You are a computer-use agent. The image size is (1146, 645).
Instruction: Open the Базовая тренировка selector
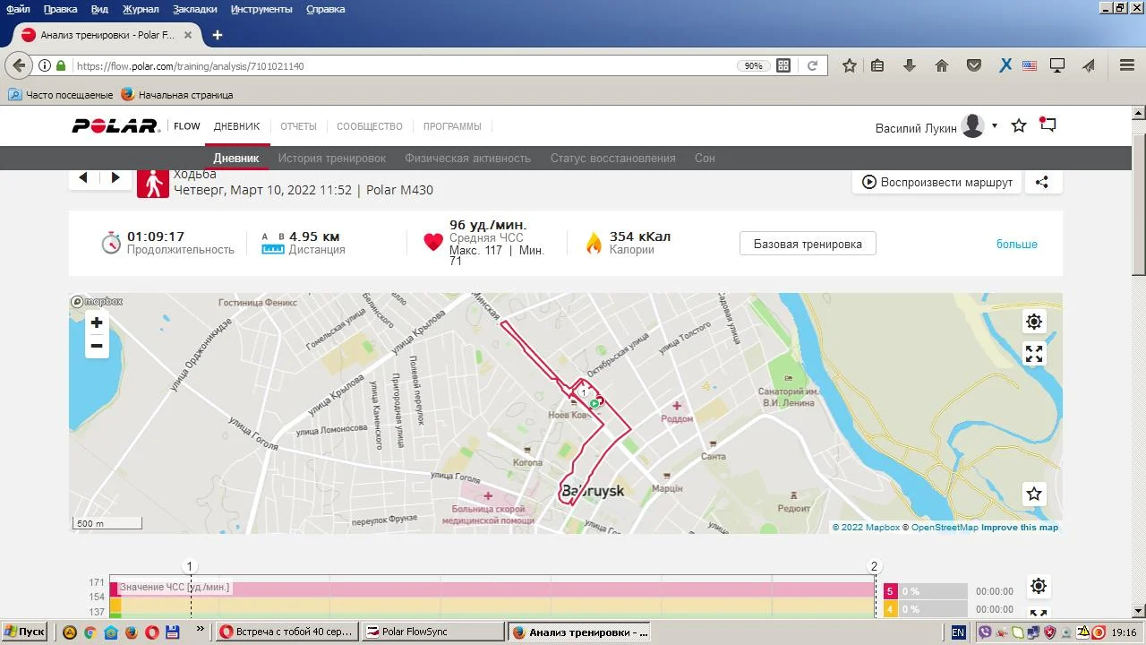(x=808, y=244)
